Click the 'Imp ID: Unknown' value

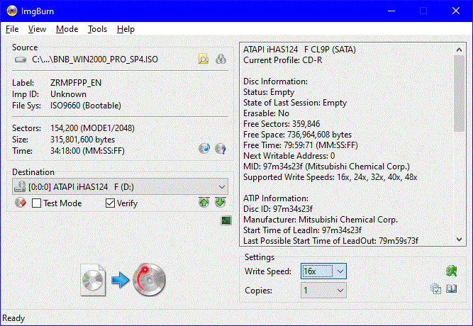tap(68, 94)
